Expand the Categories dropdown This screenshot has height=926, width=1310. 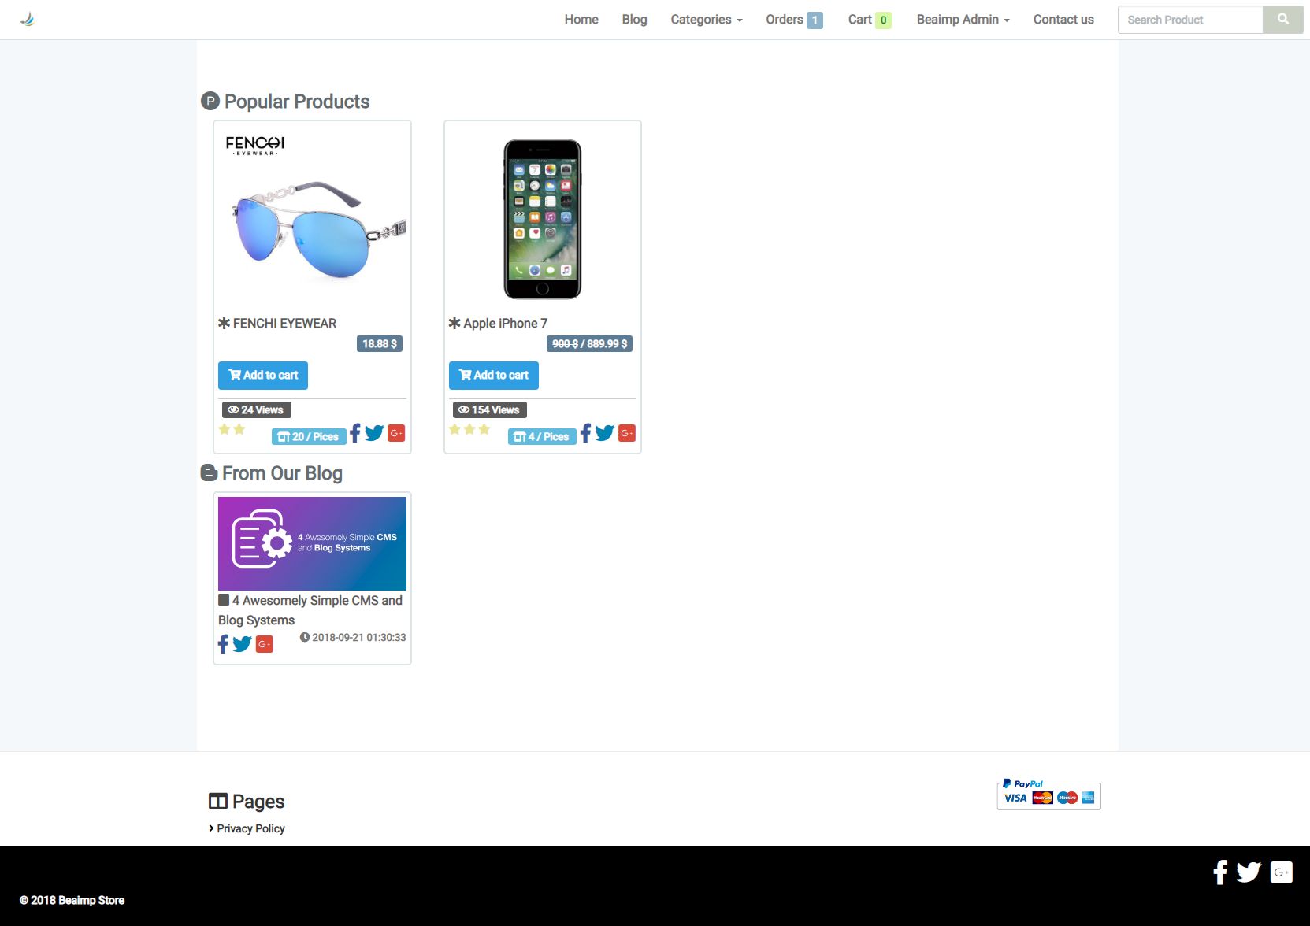pyautogui.click(x=707, y=20)
